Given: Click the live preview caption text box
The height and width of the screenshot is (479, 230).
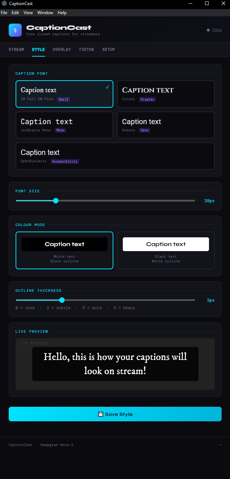Looking at the screenshot, I should point(115,364).
